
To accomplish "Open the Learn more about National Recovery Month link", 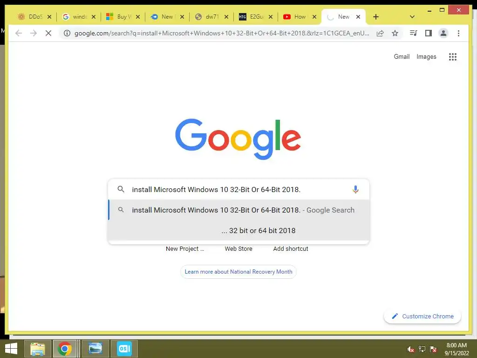I will pyautogui.click(x=238, y=272).
